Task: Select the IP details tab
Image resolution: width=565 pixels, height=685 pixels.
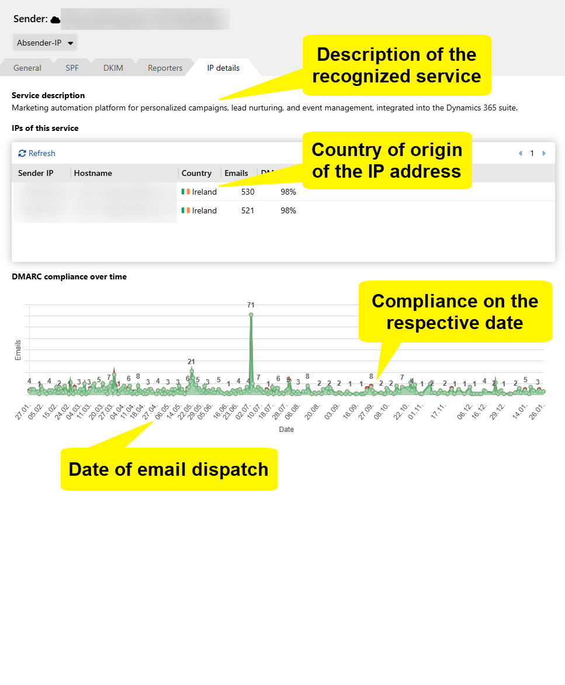Action: [x=223, y=68]
